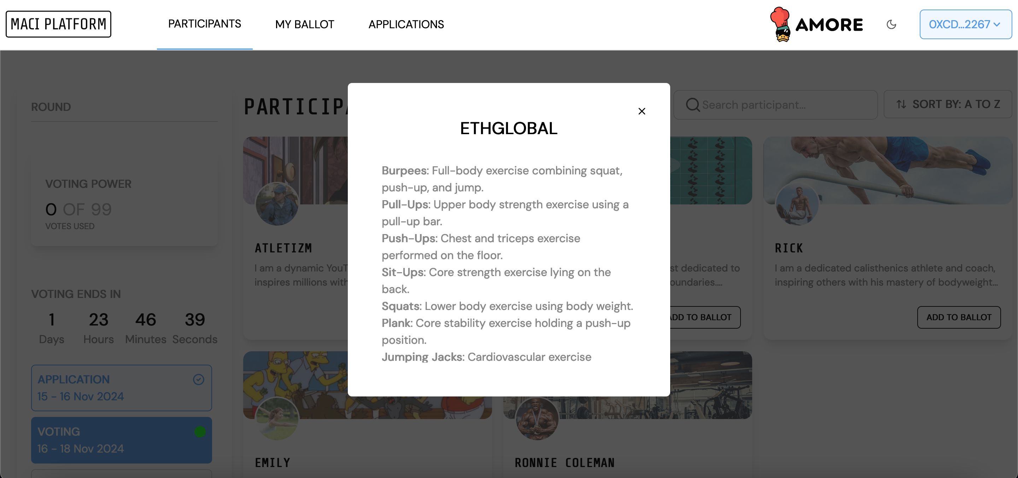Type in the Search participant field

(777, 104)
